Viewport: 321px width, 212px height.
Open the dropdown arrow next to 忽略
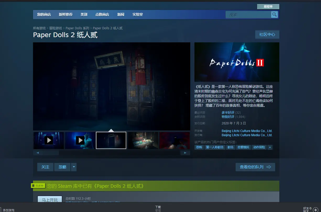(x=74, y=167)
